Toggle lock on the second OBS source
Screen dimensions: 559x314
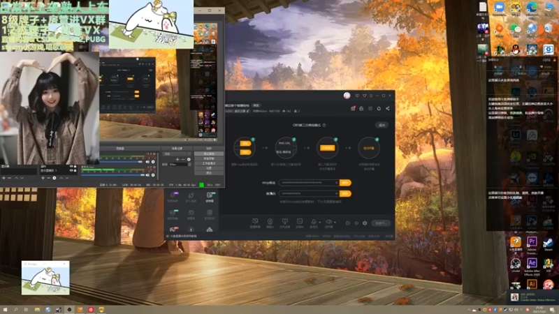(75, 170)
